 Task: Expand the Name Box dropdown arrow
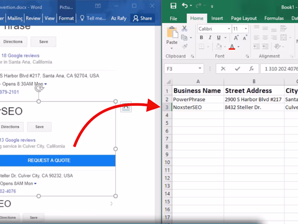[x=200, y=69]
